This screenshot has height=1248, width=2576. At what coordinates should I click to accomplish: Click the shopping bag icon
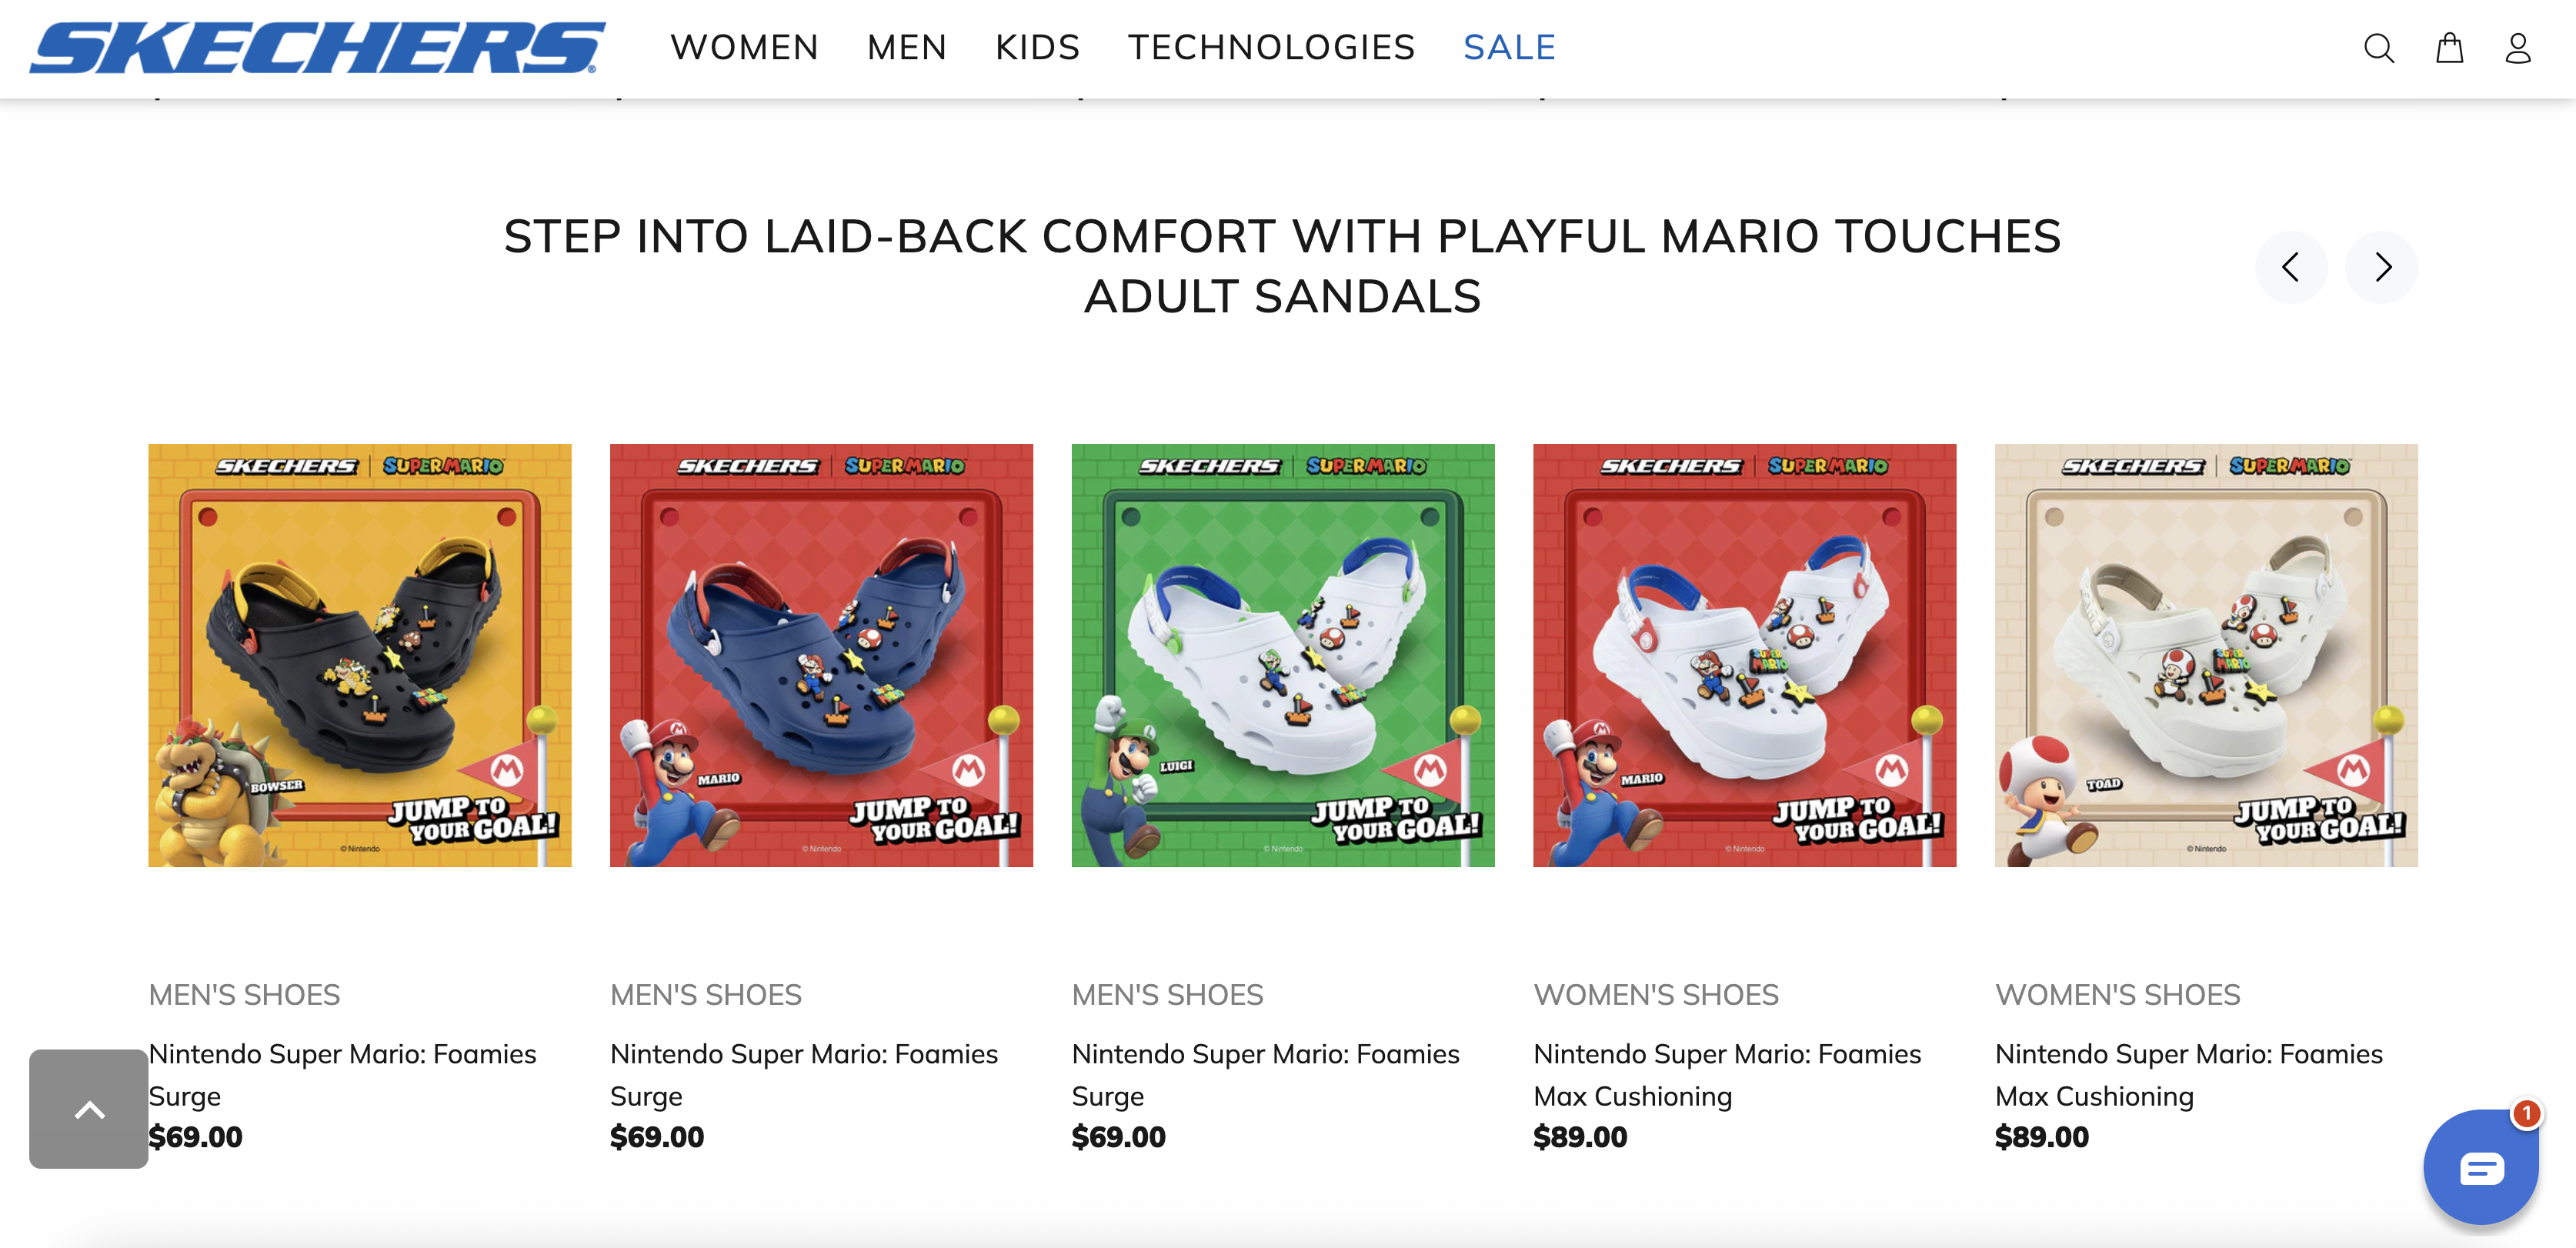(x=2450, y=48)
